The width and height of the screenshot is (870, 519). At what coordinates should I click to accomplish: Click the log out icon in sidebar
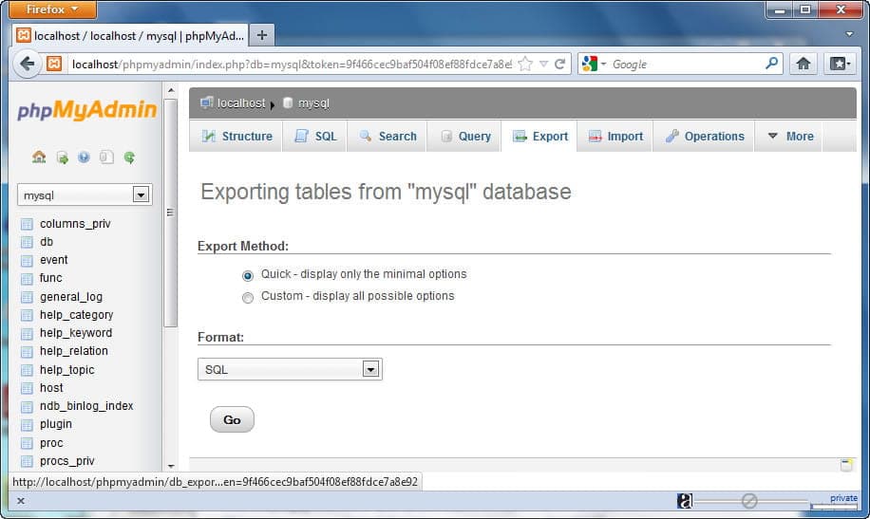point(62,158)
